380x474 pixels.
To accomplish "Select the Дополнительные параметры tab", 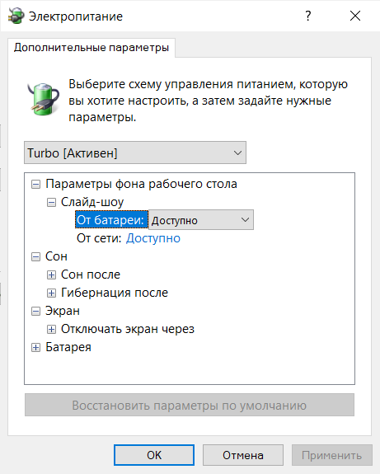I will click(x=91, y=48).
